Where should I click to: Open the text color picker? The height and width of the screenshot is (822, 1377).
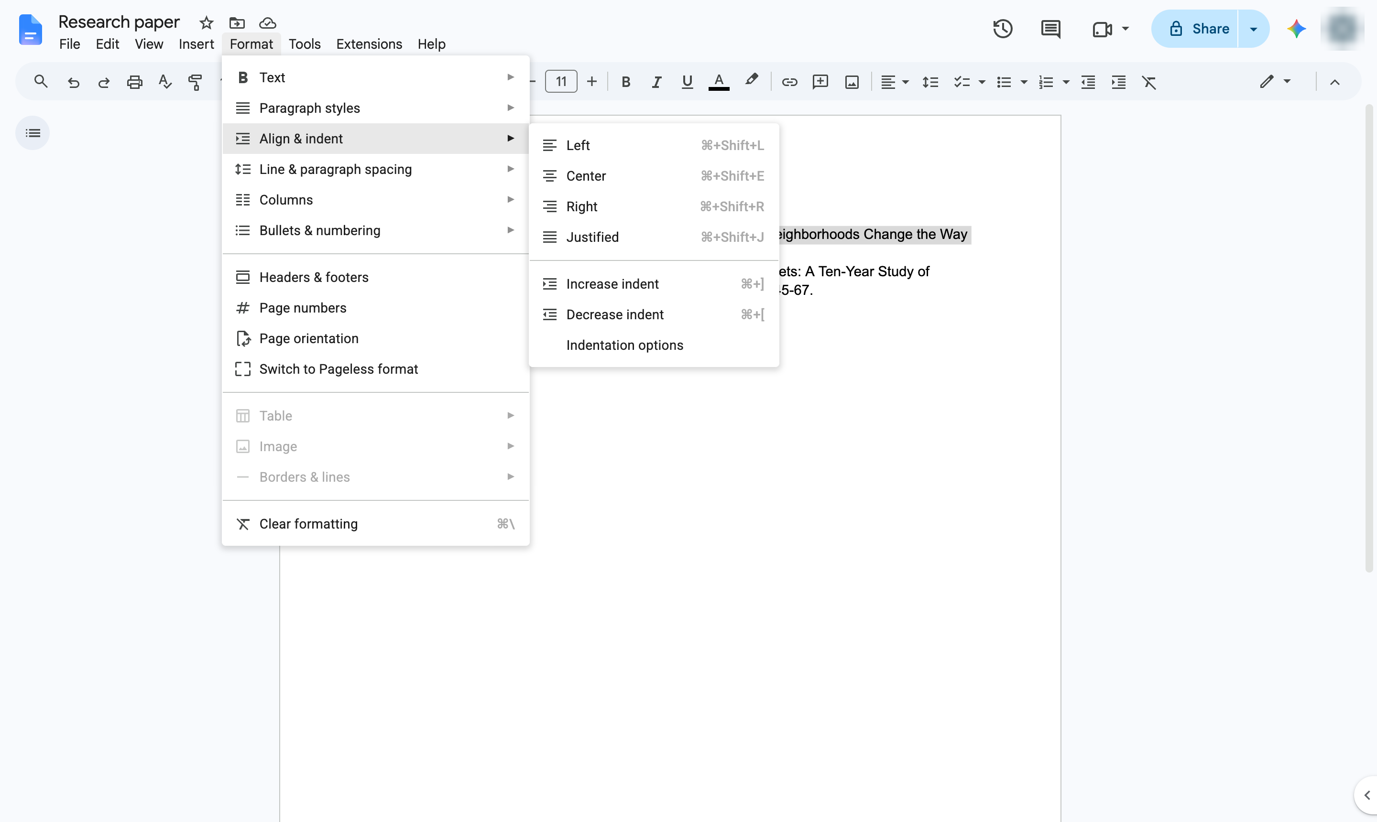coord(719,82)
